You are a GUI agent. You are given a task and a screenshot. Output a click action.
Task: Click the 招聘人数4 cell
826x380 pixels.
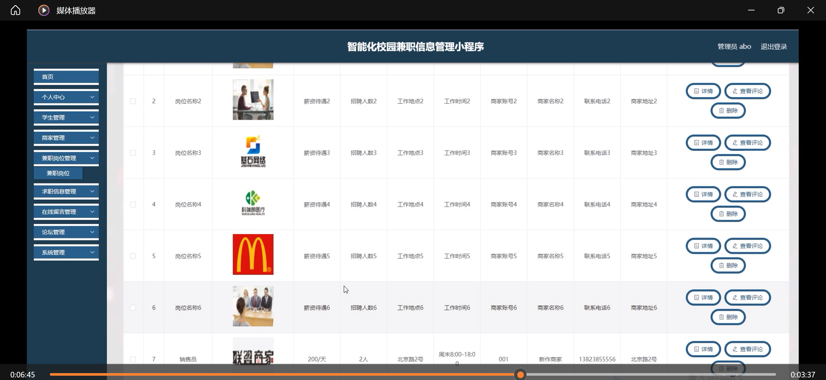pos(364,204)
